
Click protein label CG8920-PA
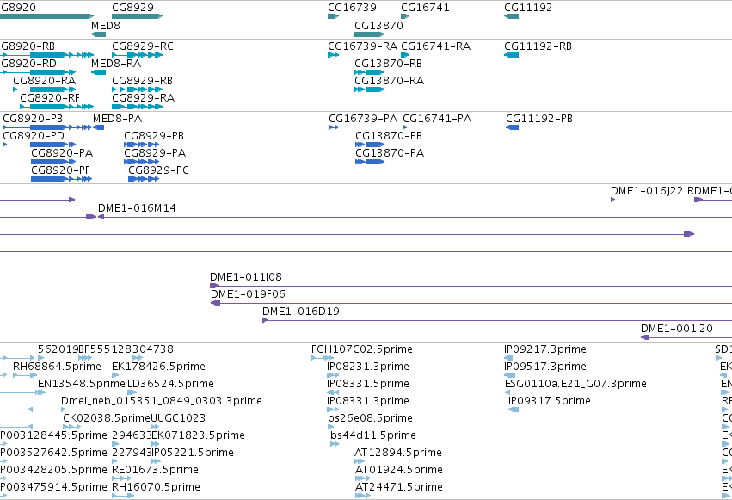coord(62,153)
